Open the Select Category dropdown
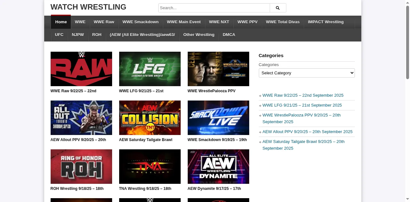The image size is (410, 202). [307, 73]
